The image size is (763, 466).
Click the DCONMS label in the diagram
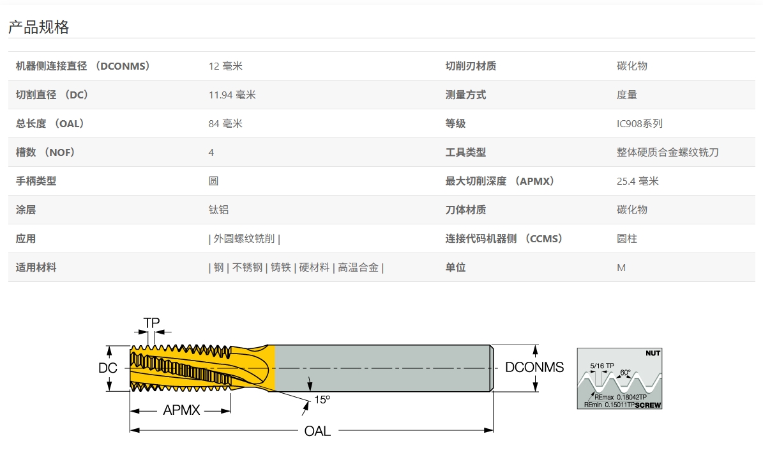click(534, 368)
